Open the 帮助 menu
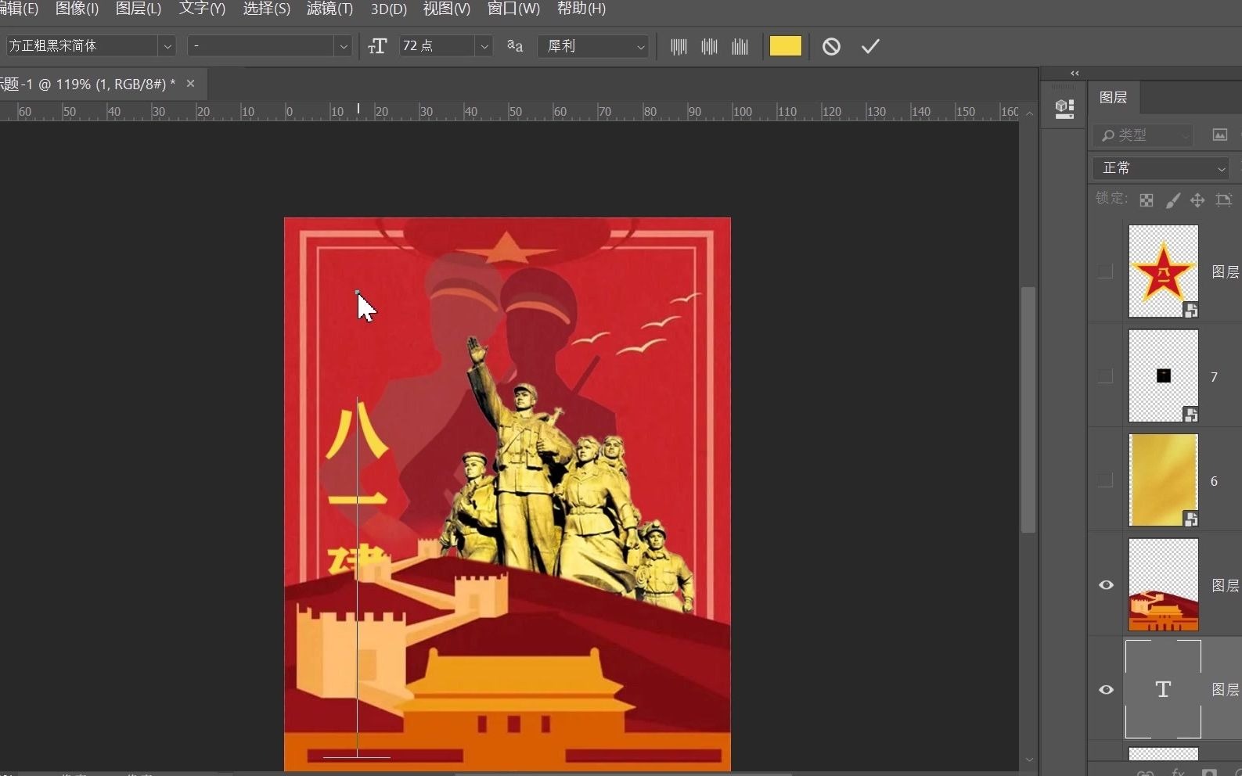The height and width of the screenshot is (776, 1242). (581, 9)
